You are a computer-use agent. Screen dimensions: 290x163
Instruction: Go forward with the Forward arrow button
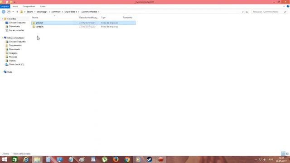click(9, 12)
